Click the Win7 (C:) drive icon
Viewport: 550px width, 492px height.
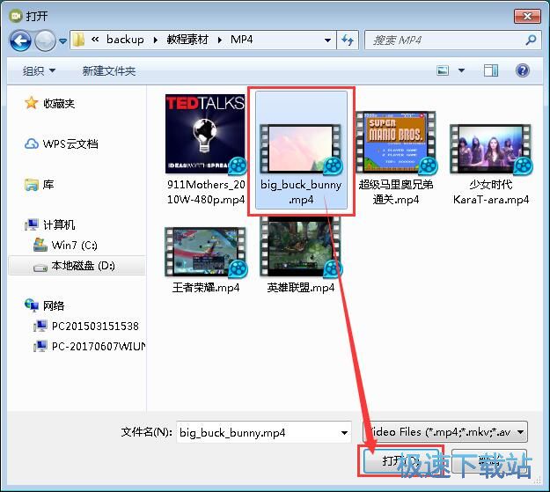coord(40,245)
